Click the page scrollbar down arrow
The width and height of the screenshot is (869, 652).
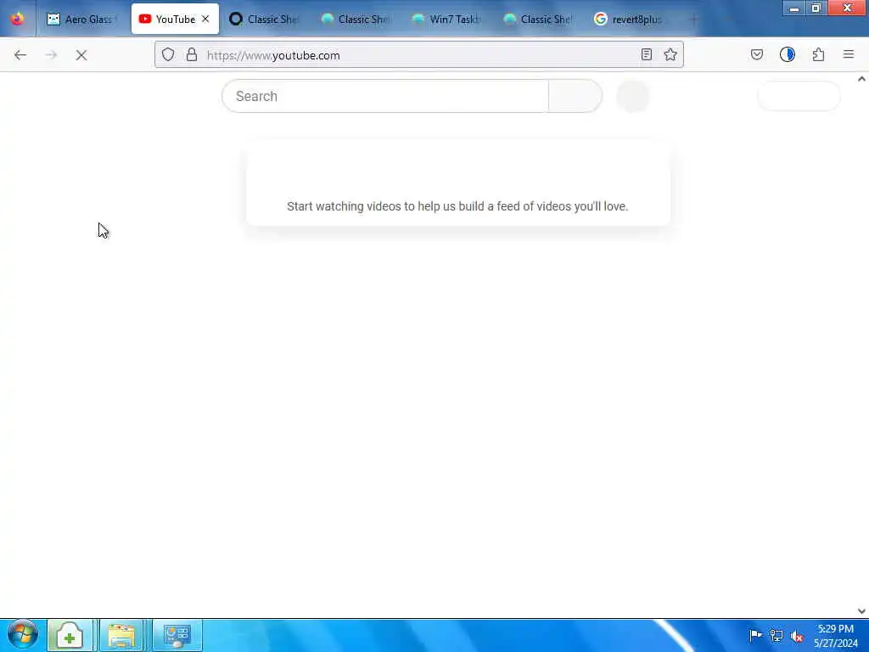coord(861,610)
